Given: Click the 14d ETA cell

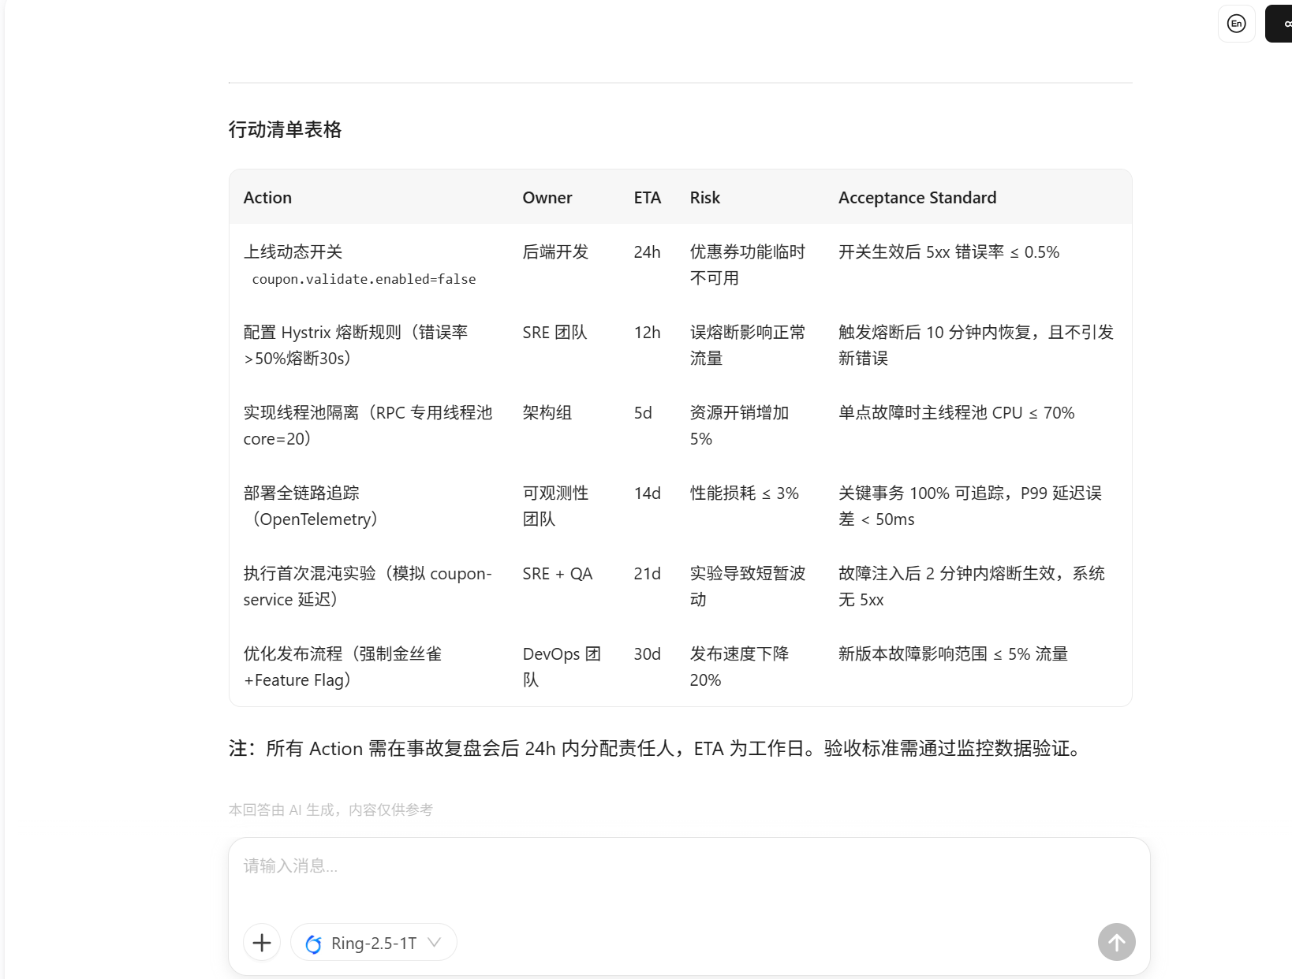Looking at the screenshot, I should pyautogui.click(x=647, y=493).
